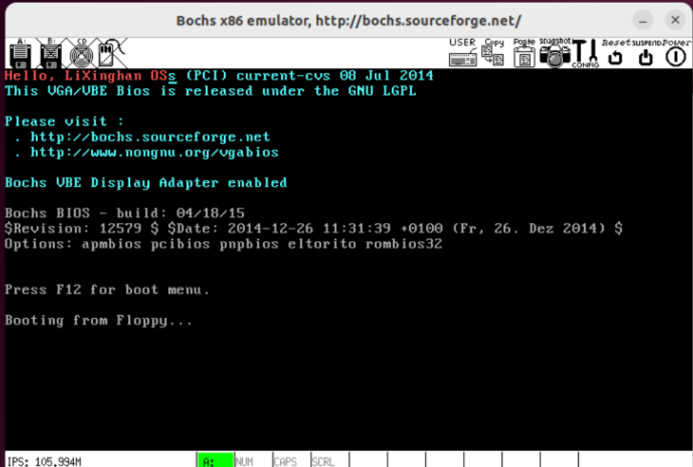The image size is (693, 467).
Task: Click the 'Please visit :' line
Action: pyautogui.click(x=64, y=122)
